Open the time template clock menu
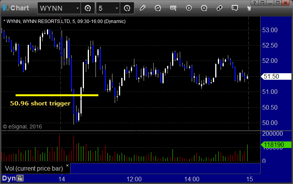 (x=127, y=8)
